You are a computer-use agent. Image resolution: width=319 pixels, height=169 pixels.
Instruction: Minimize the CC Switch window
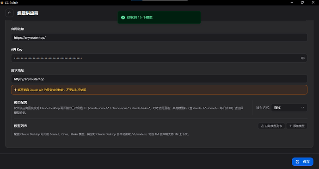292,3
